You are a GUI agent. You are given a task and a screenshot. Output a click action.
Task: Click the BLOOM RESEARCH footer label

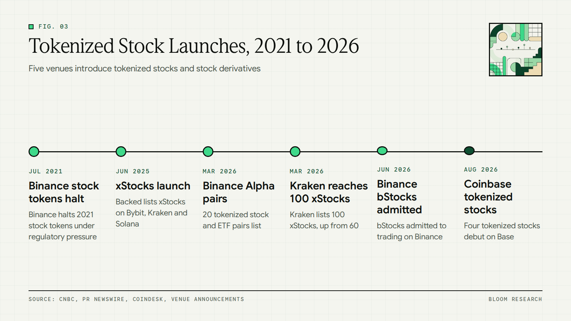[515, 299]
